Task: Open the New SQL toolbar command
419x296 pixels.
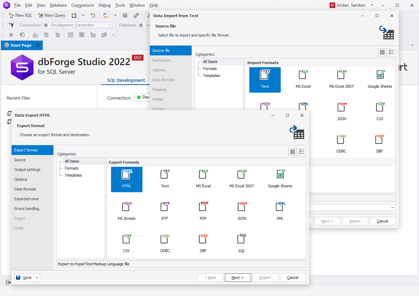Action: (x=20, y=15)
